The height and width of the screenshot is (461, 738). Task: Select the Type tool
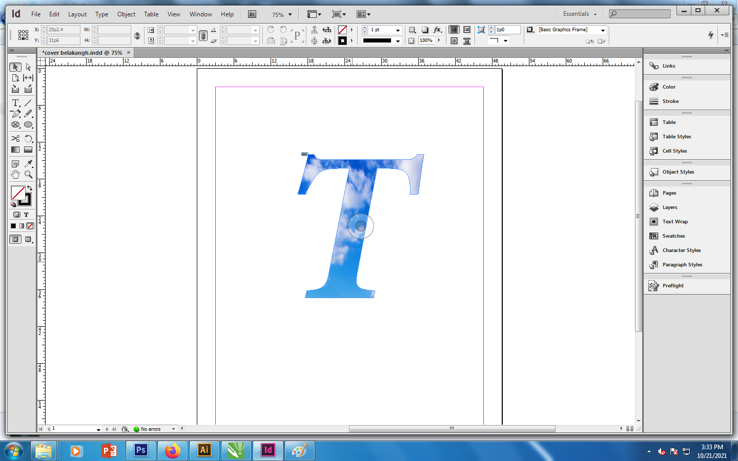[15, 103]
